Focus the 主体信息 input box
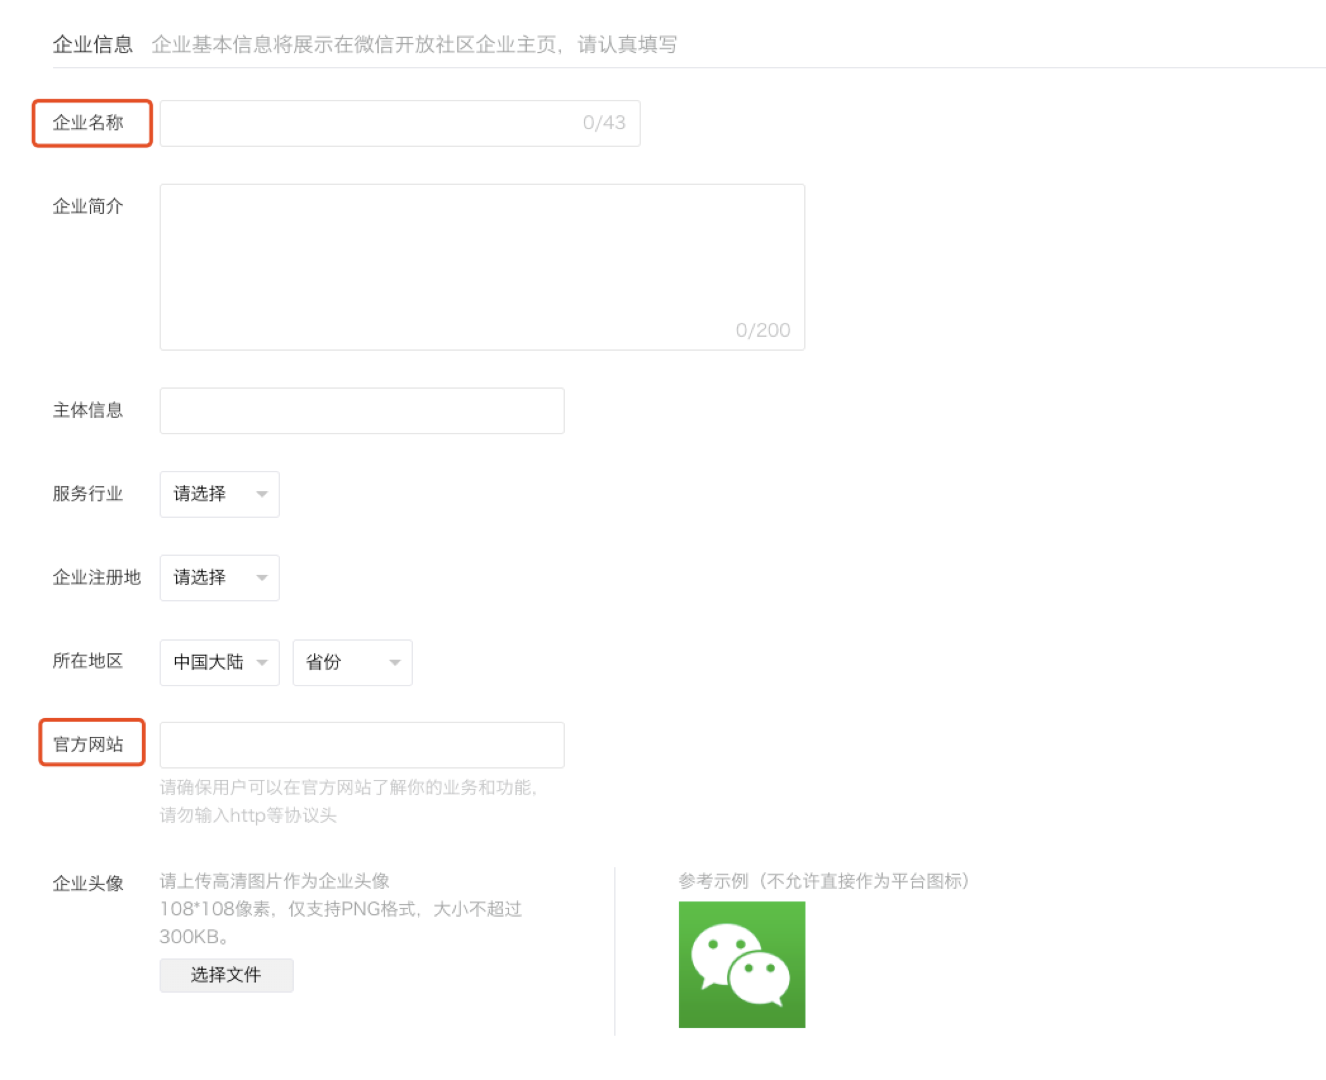This screenshot has height=1080, width=1326. click(362, 411)
